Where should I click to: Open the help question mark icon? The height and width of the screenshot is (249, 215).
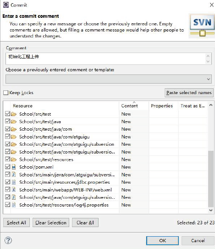8,240
